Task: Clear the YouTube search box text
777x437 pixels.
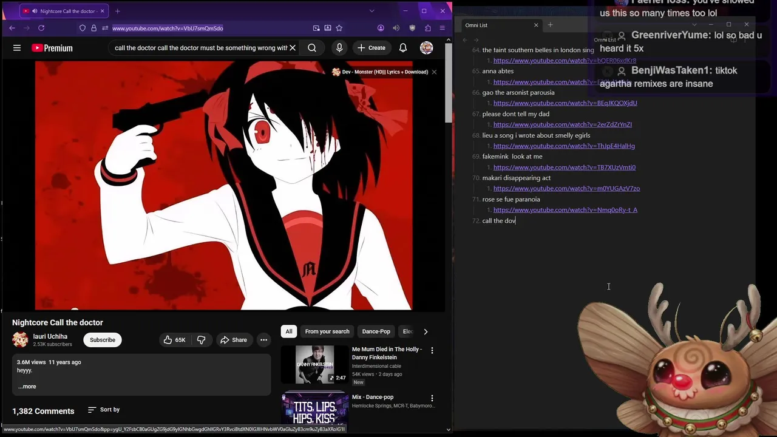Action: click(x=292, y=48)
